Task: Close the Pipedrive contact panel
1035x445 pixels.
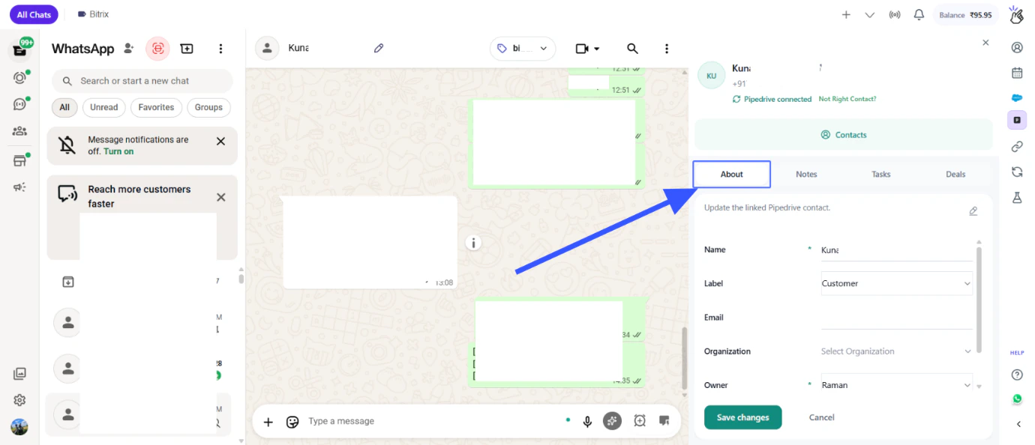Action: 985,43
